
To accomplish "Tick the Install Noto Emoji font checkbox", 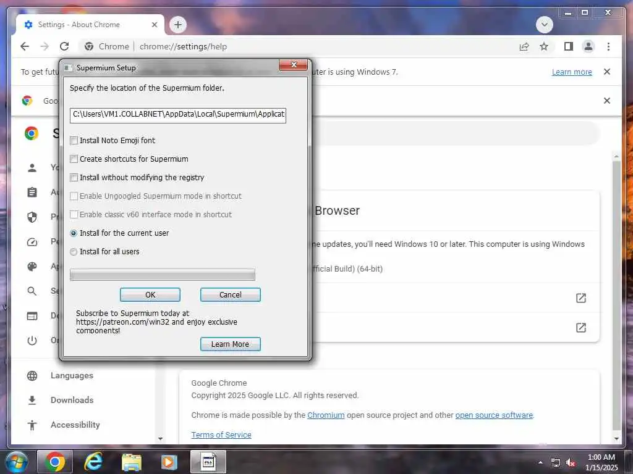I will (x=74, y=140).
